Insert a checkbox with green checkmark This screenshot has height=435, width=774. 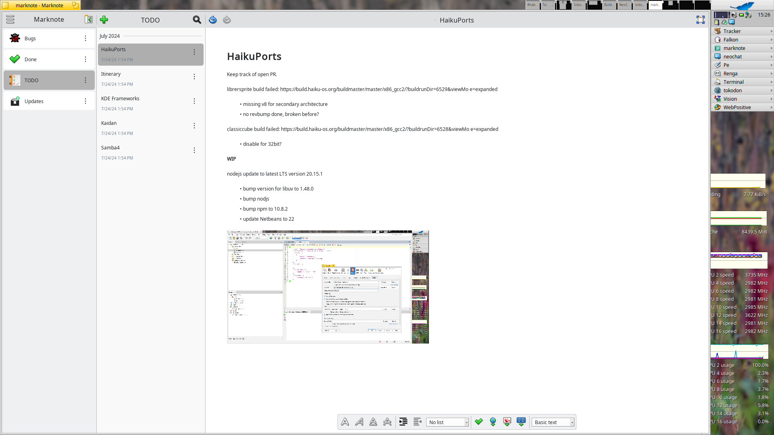479,422
